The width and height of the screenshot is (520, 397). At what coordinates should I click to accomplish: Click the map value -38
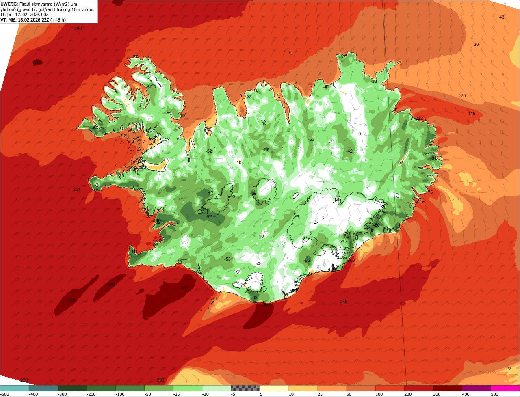(374, 81)
